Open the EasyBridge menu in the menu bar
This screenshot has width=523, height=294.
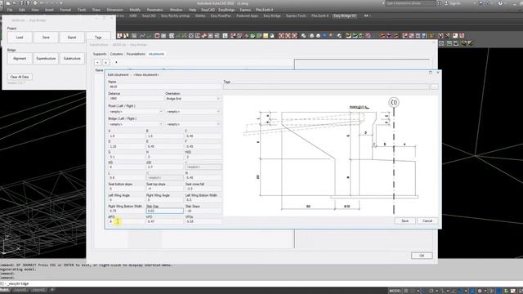pyautogui.click(x=226, y=10)
